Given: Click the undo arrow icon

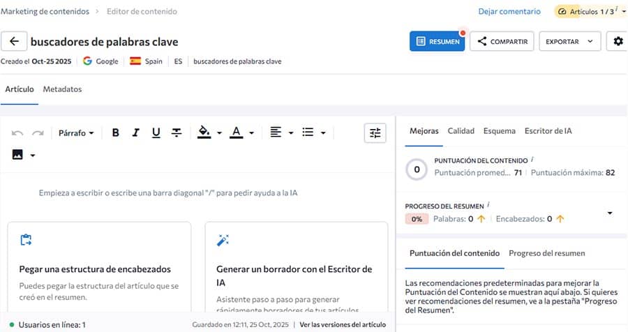Looking at the screenshot, I should (x=17, y=133).
